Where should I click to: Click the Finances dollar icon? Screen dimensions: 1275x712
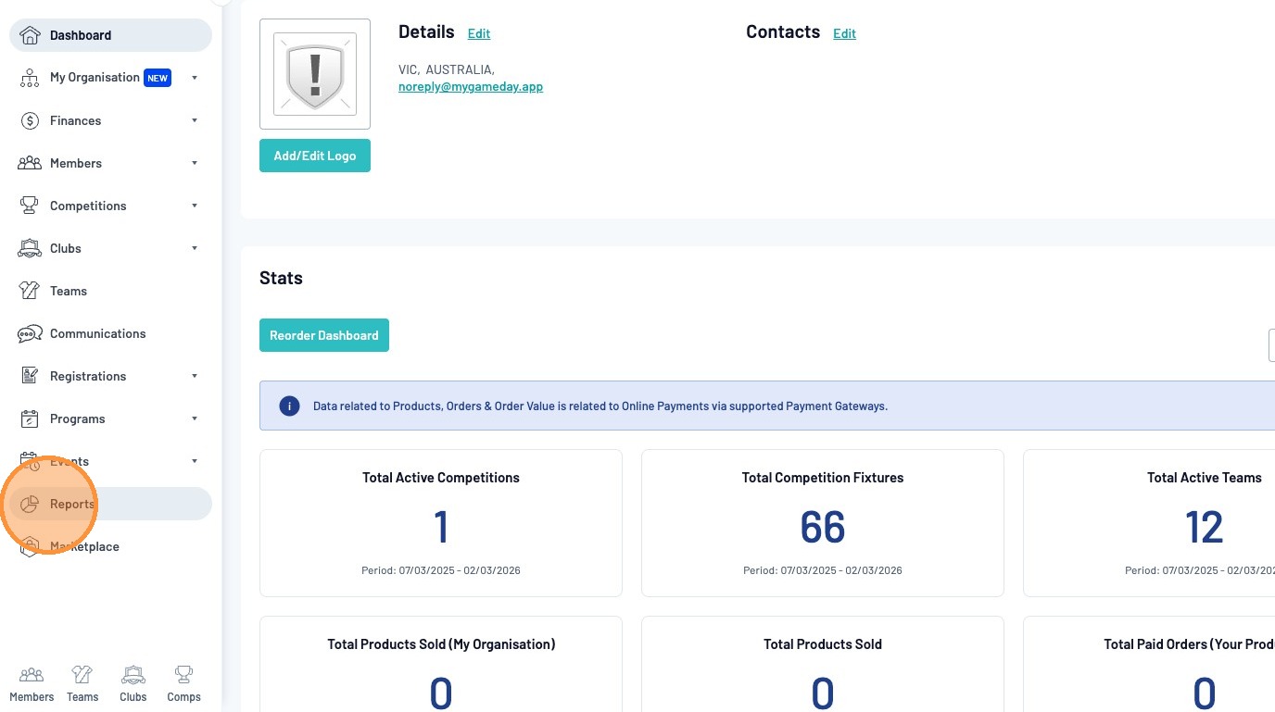click(x=30, y=120)
